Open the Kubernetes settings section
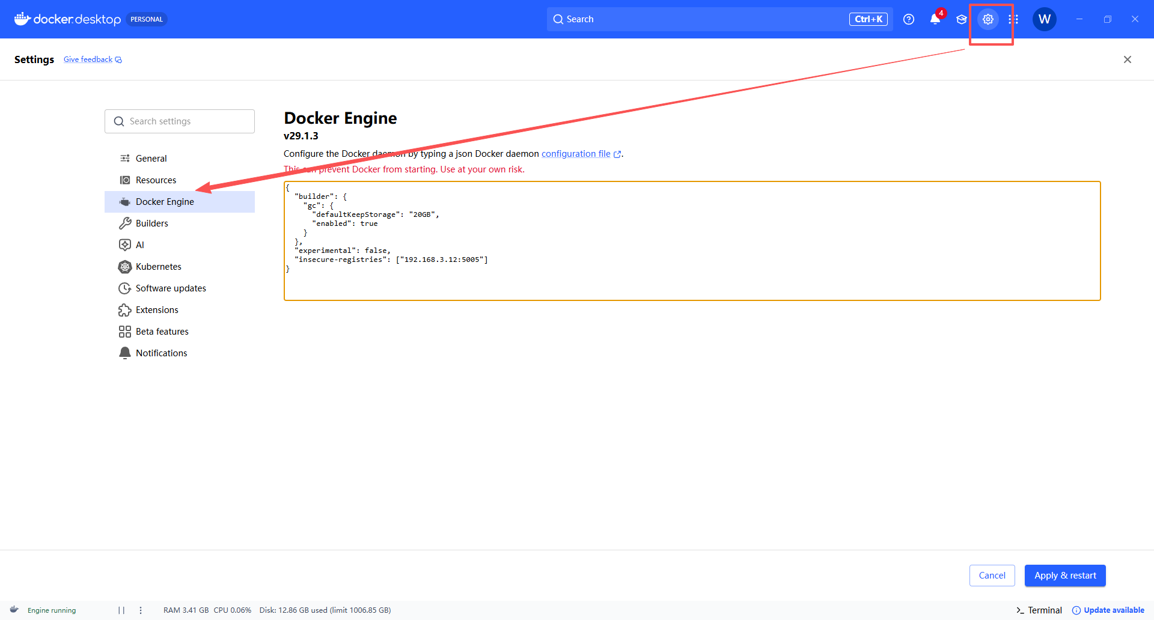1154x620 pixels. click(158, 267)
